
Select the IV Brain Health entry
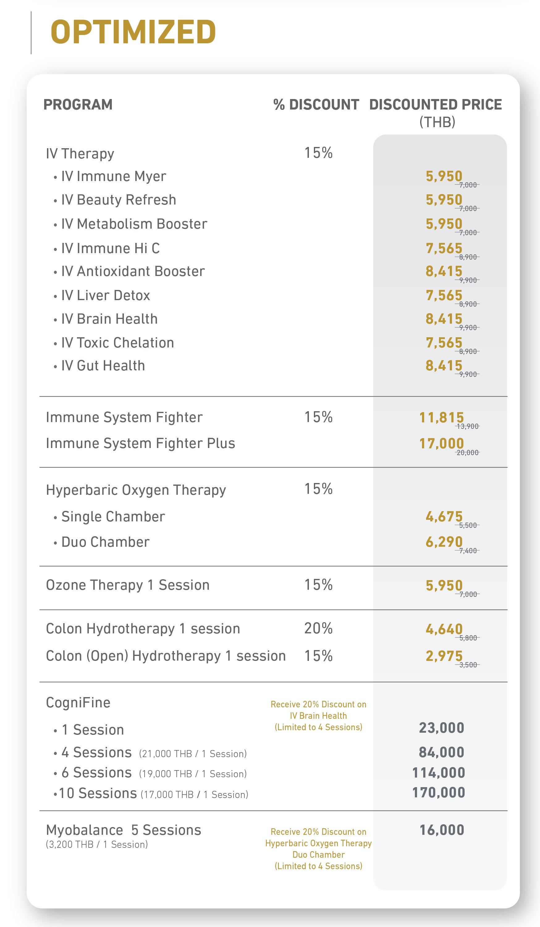click(109, 319)
